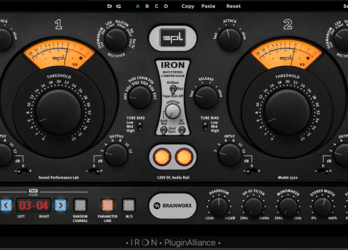Click the HP-SC Filter knob

tap(253, 207)
